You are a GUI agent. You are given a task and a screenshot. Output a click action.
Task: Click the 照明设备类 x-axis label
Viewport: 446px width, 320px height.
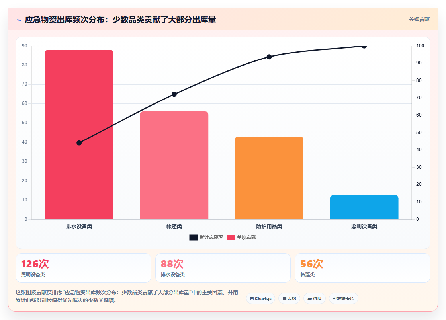(x=364, y=226)
